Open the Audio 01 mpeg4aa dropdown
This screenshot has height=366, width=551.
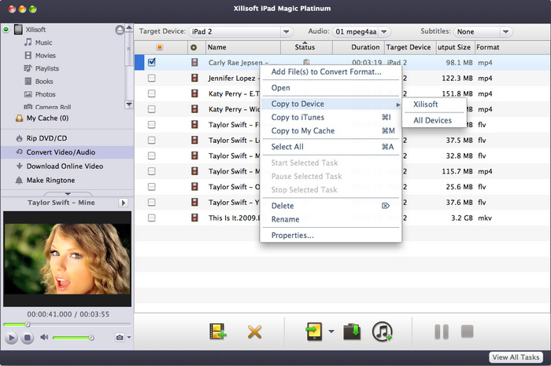pyautogui.click(x=361, y=31)
